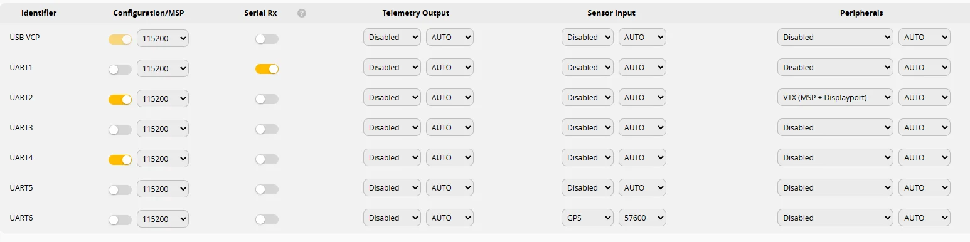Open UART5 Peripherals Disabled dropdown
This screenshot has width=970, height=242.
pos(835,187)
